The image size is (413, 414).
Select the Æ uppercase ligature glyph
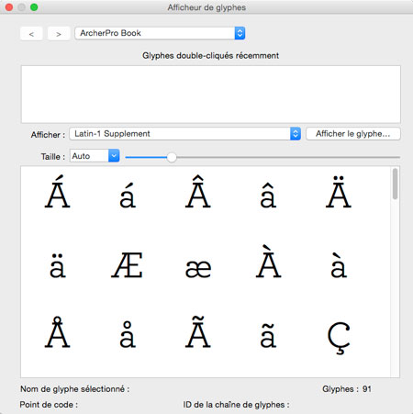(x=127, y=265)
